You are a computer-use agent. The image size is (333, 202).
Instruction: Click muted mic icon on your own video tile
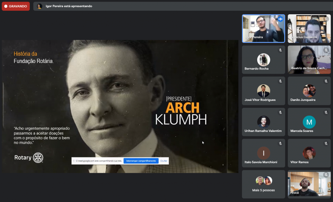326,175
